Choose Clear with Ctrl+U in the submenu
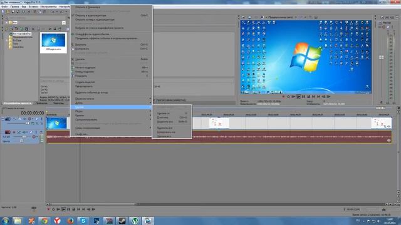The image size is (401, 225). [172, 117]
